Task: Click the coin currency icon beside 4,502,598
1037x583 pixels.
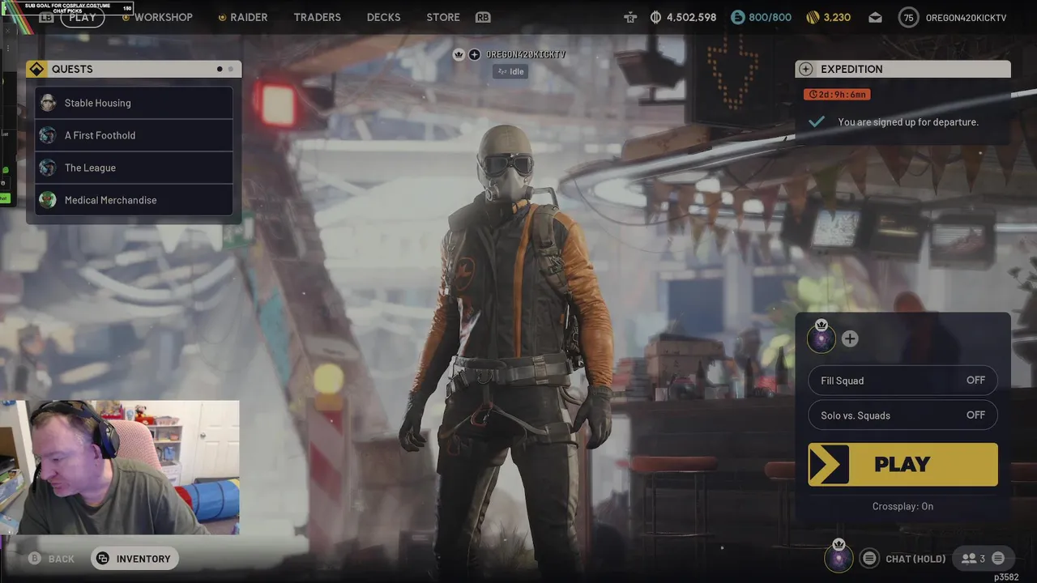Action: point(655,17)
